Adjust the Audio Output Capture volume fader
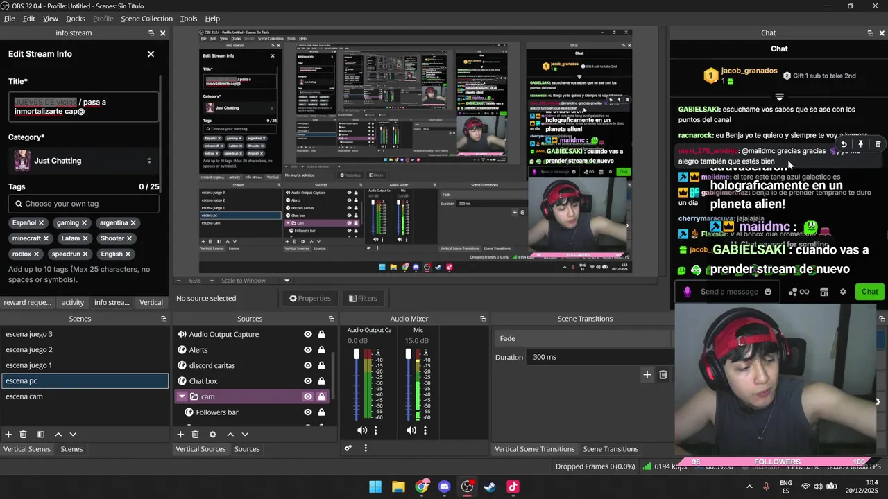 (x=357, y=354)
